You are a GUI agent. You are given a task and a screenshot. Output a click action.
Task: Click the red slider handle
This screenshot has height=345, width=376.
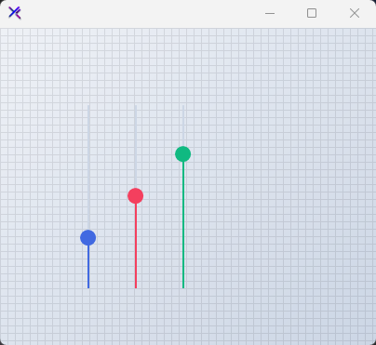coord(136,196)
